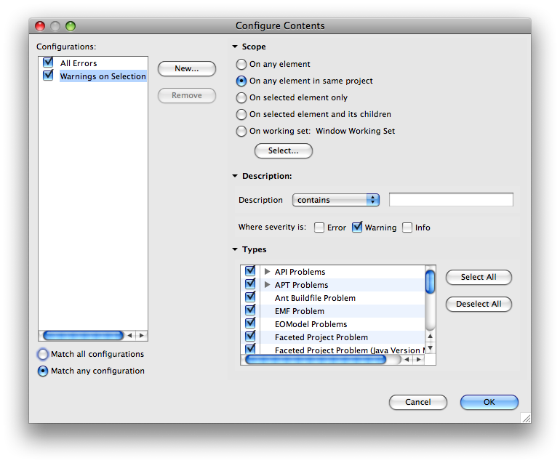The image size is (560, 463).
Task: Expand the APT Problems tree node
Action: point(267,285)
